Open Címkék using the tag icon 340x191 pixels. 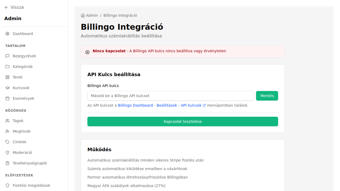7,142
